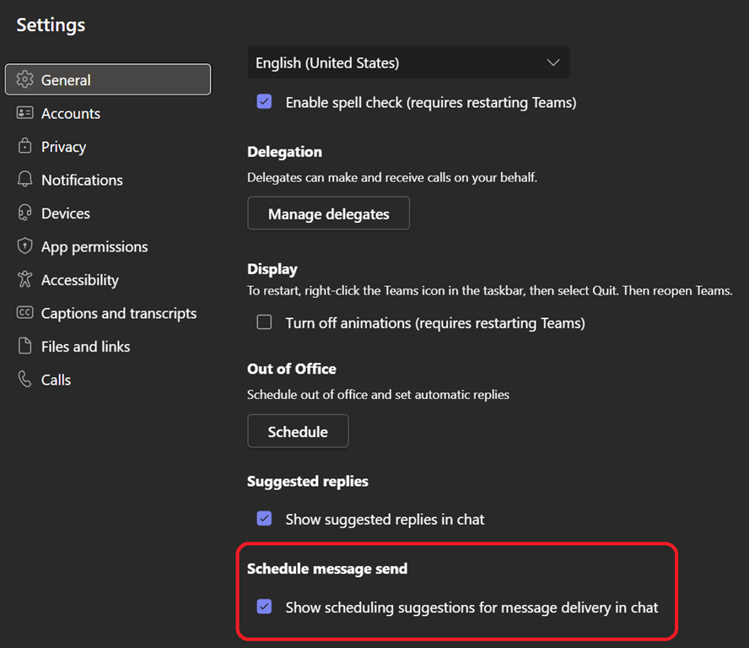Click the Calls phone icon
This screenshot has height=648, width=749.
[25, 380]
